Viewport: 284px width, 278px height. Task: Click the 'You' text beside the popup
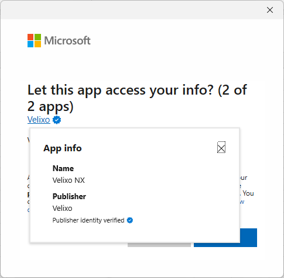click(x=248, y=193)
